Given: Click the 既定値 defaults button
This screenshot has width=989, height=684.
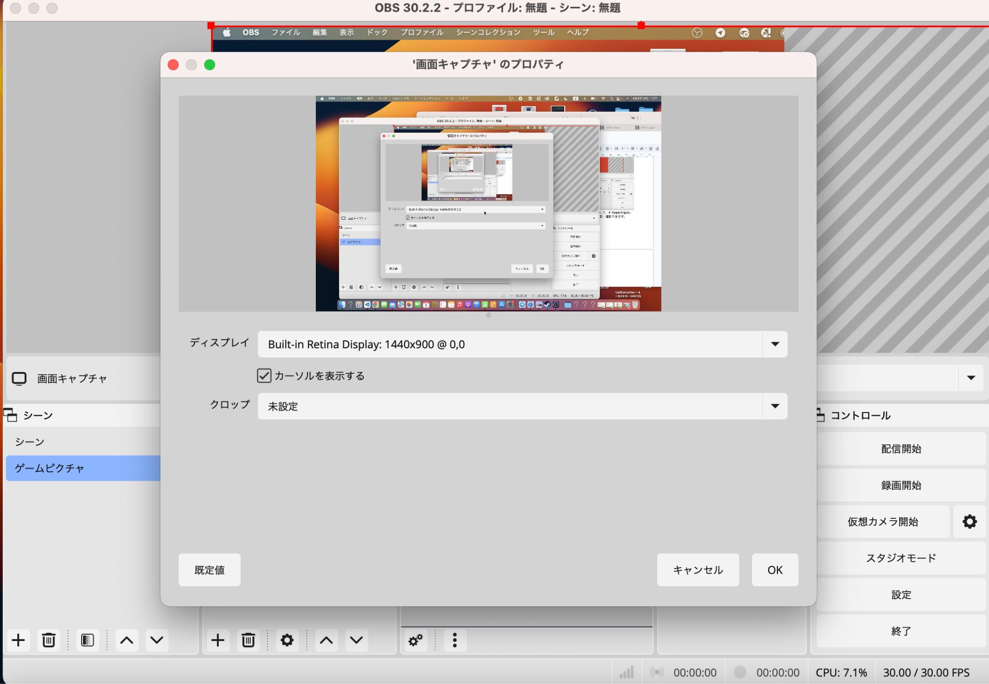Looking at the screenshot, I should pyautogui.click(x=210, y=570).
